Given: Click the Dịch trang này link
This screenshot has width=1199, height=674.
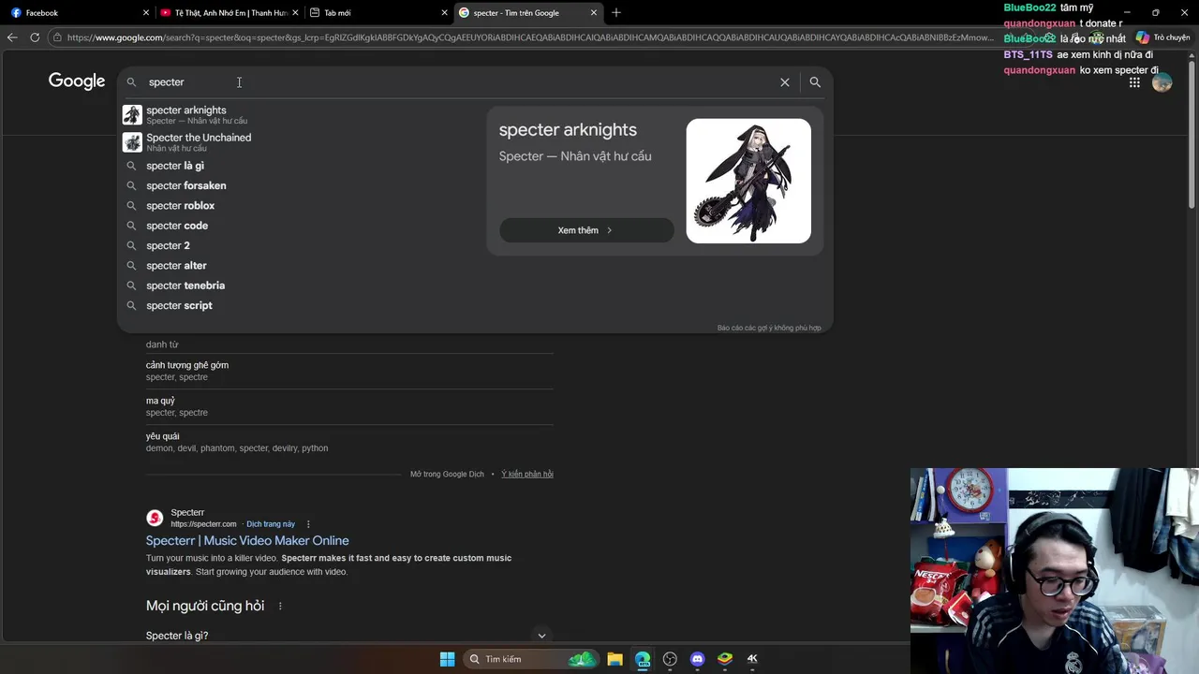Looking at the screenshot, I should pos(271,524).
